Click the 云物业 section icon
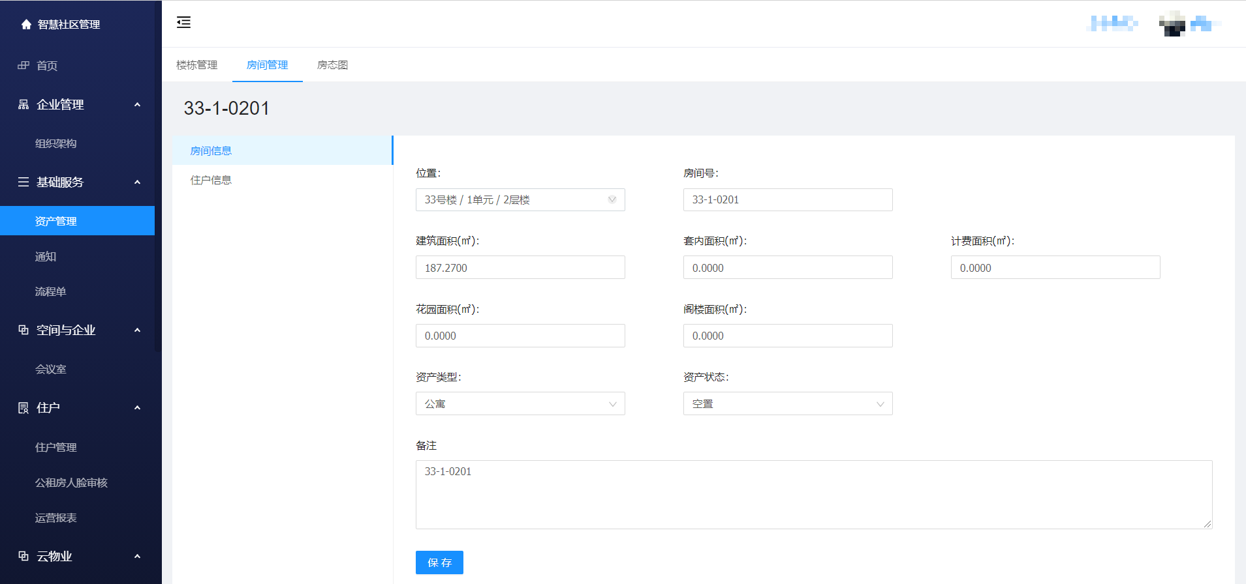Viewport: 1246px width, 584px height. (23, 556)
